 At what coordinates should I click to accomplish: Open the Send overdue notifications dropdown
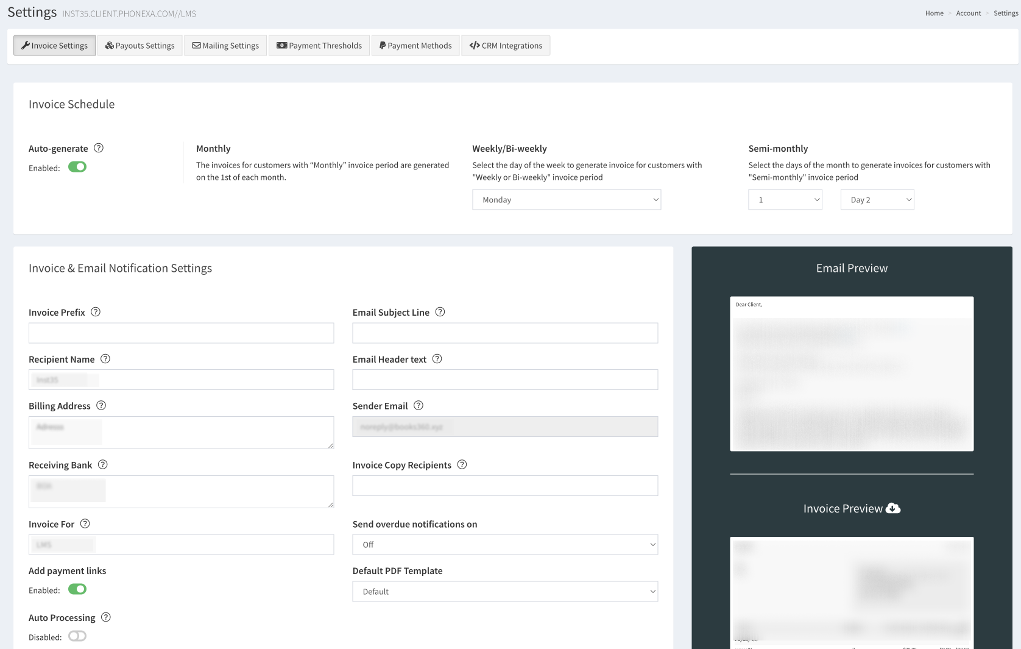[505, 545]
